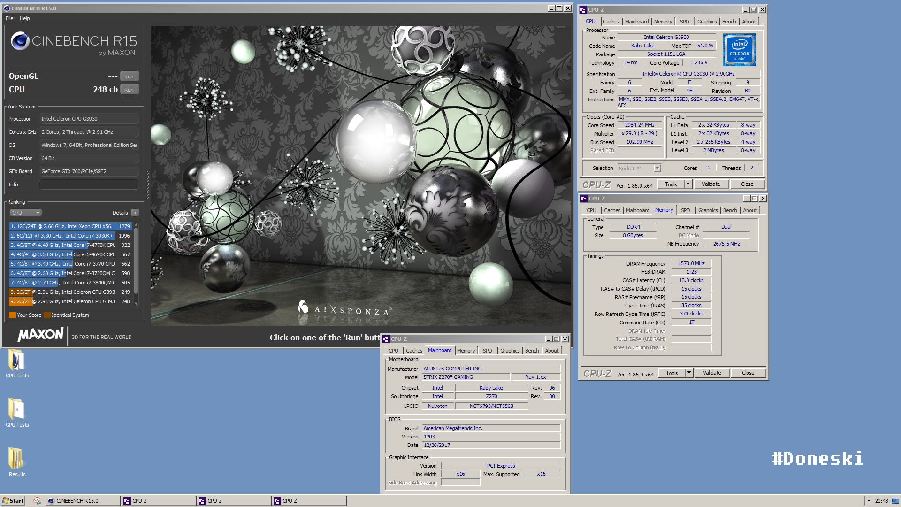This screenshot has width=901, height=507.
Task: Open Bench tab in Mainboard CPU-Z window
Action: [532, 351]
